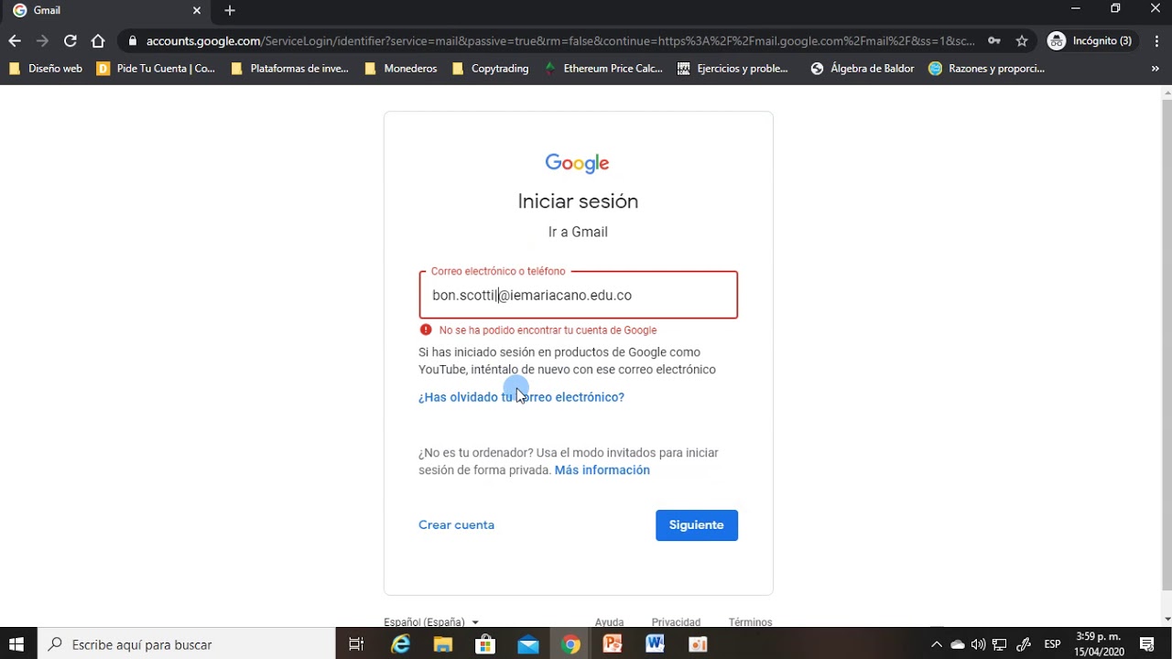Screen dimensions: 1172x659
Task: Open the Plataformas de inve... bookmark folder
Action: [290, 69]
